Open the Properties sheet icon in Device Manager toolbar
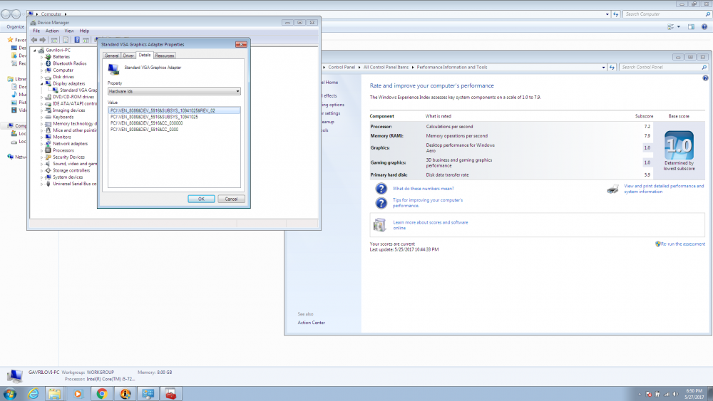713x401 pixels. 66,40
